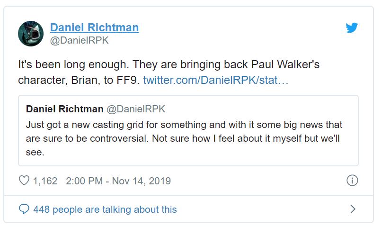This screenshot has height=227, width=381.
Task: Click the 1,162 likes count
Action: click(45, 181)
